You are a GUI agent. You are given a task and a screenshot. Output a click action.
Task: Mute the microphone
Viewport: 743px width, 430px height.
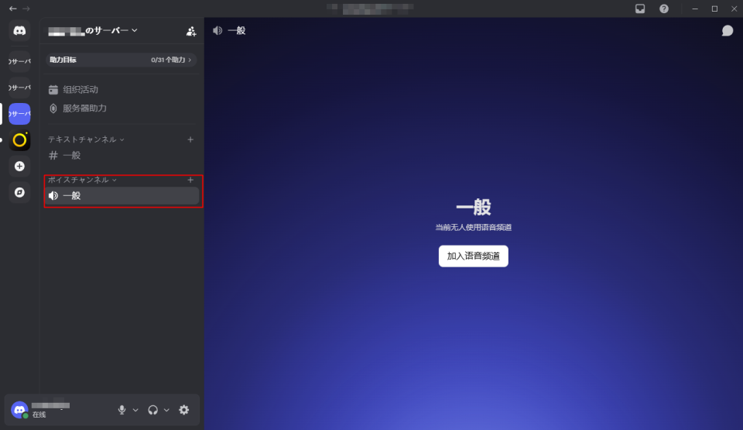pos(122,410)
